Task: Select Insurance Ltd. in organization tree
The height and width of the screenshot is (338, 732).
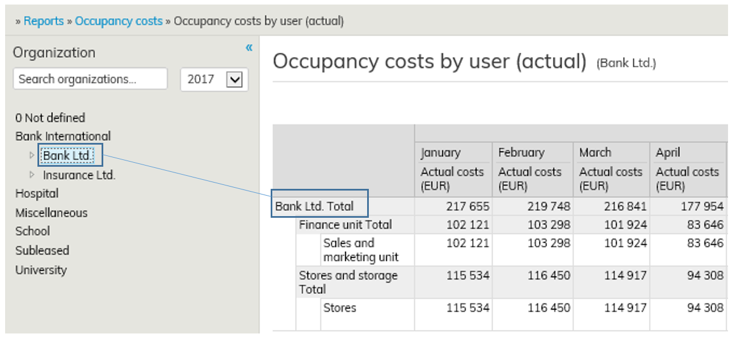Action: tap(79, 175)
